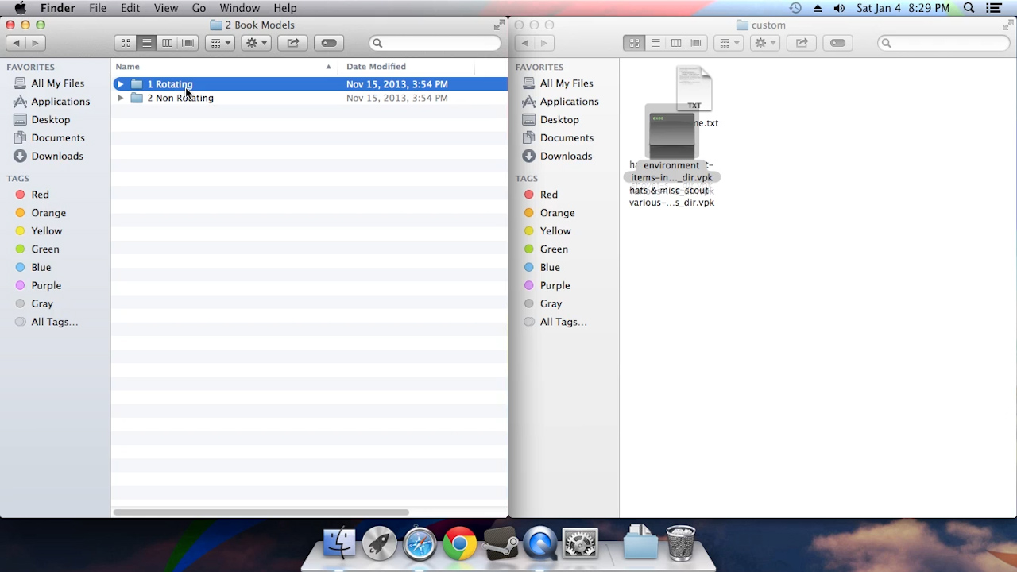
Task: Click search field in 2 Book Models window
Action: point(435,43)
